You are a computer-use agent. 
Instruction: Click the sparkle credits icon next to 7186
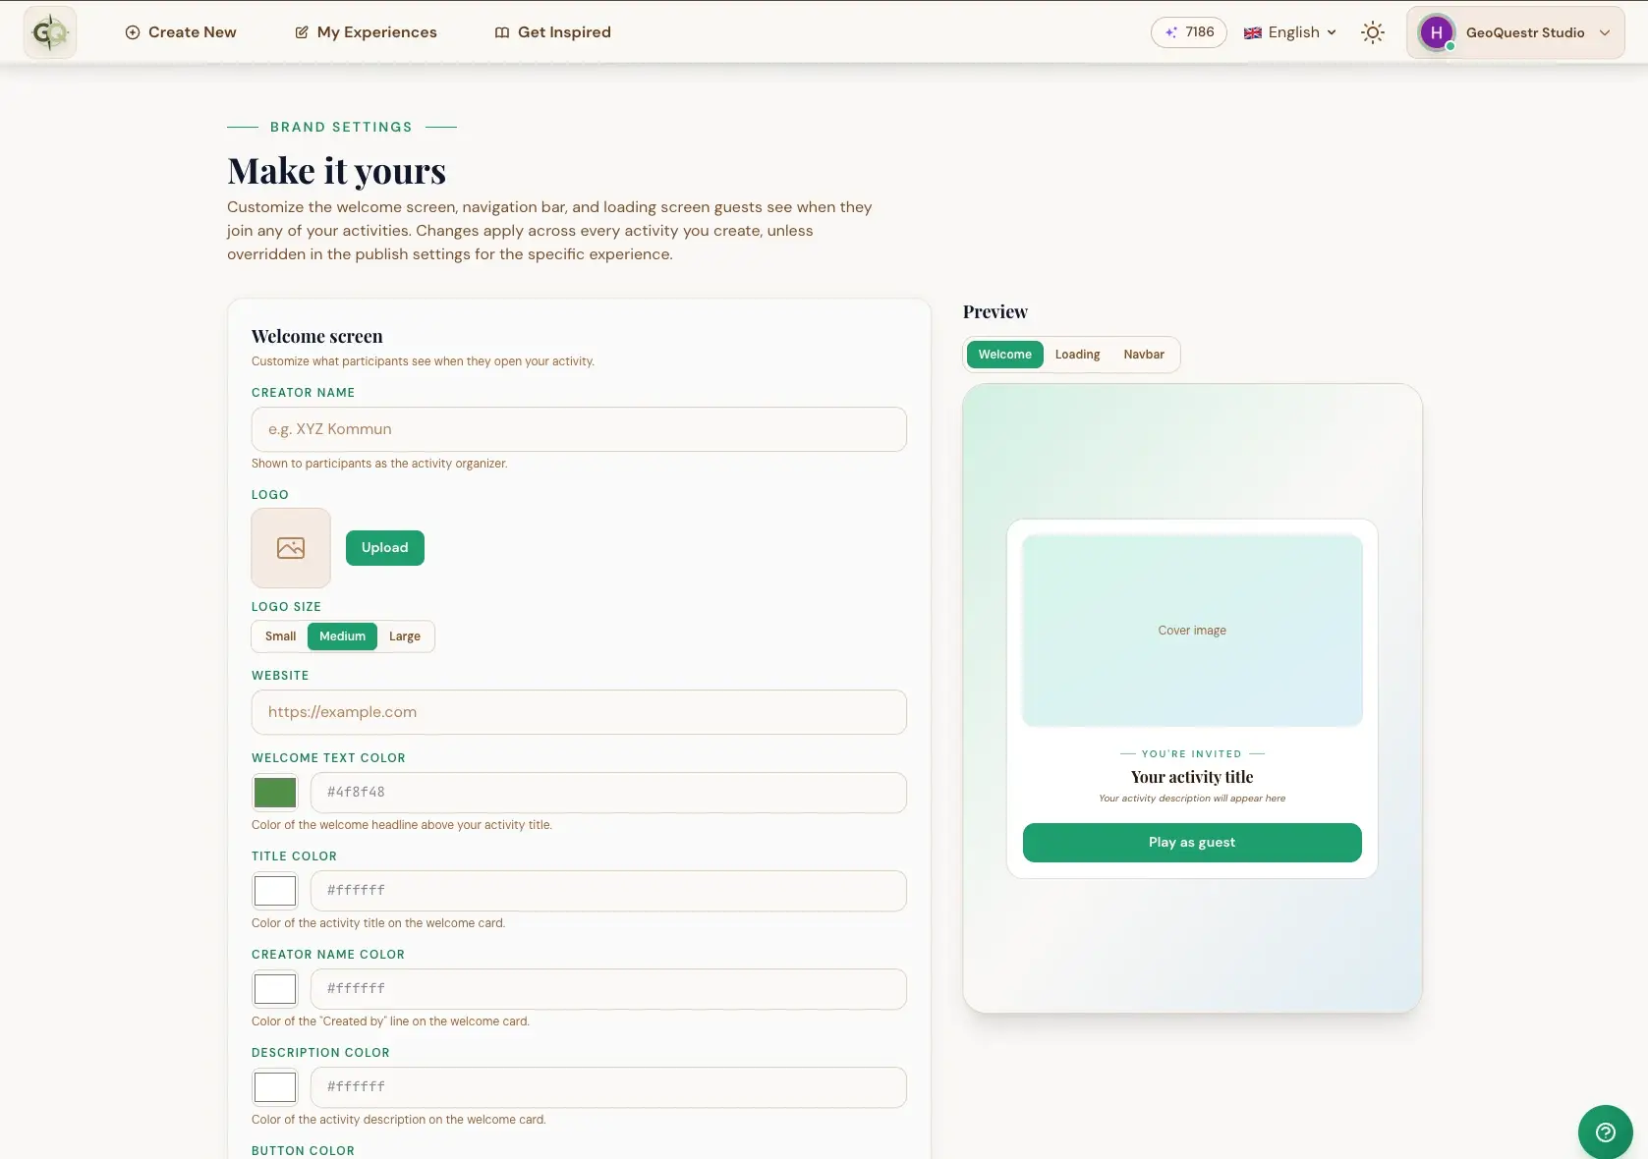click(x=1171, y=32)
